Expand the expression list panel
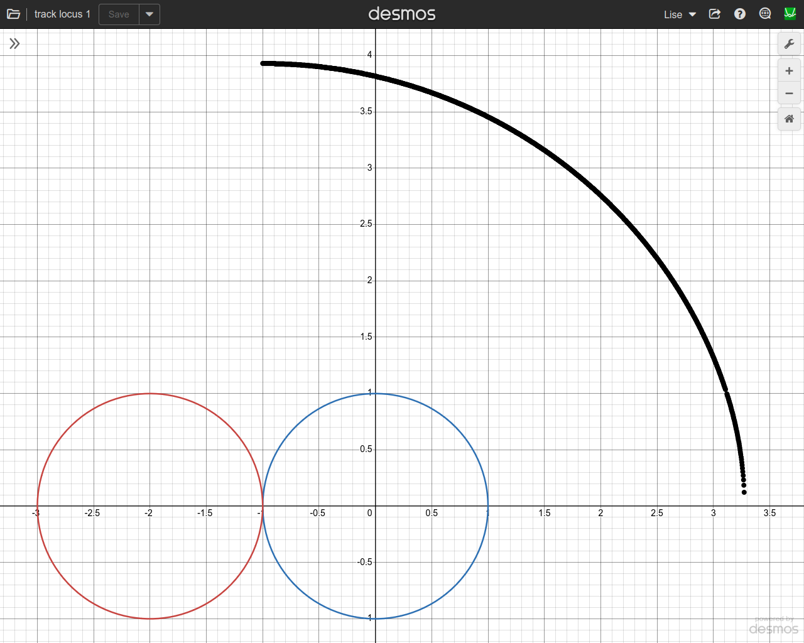 [14, 43]
